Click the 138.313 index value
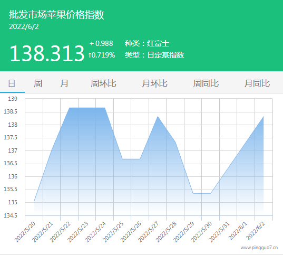 click(47, 53)
